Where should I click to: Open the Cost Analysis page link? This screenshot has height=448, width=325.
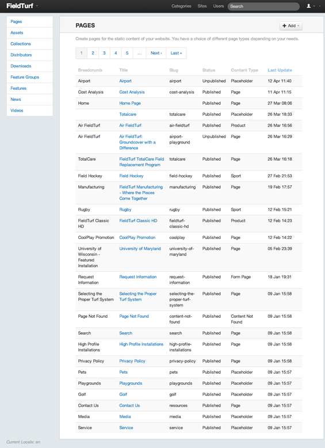pos(132,92)
